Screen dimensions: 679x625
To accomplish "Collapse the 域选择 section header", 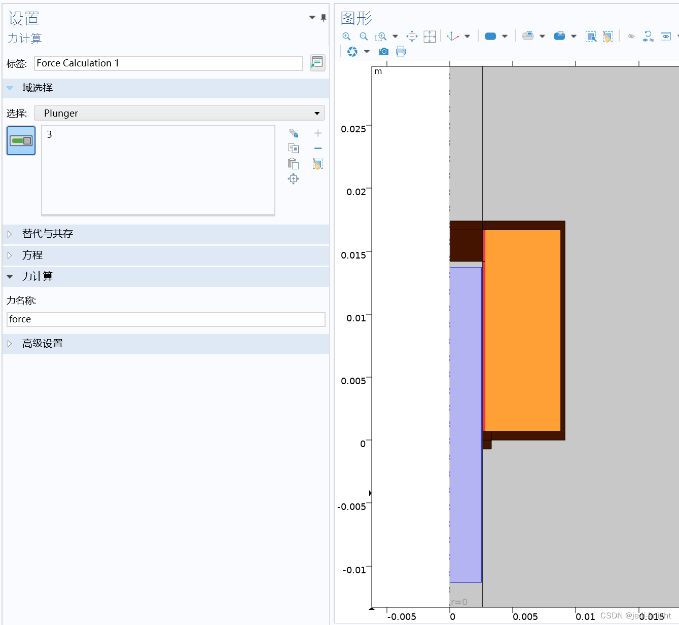I will click(166, 88).
